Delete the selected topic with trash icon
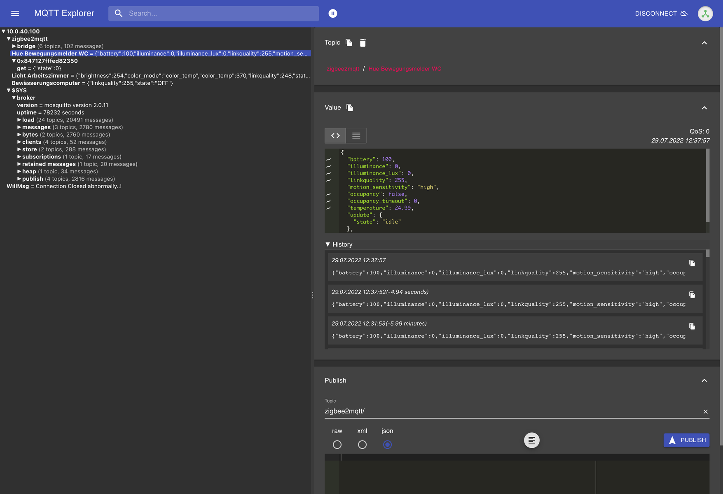 [363, 43]
